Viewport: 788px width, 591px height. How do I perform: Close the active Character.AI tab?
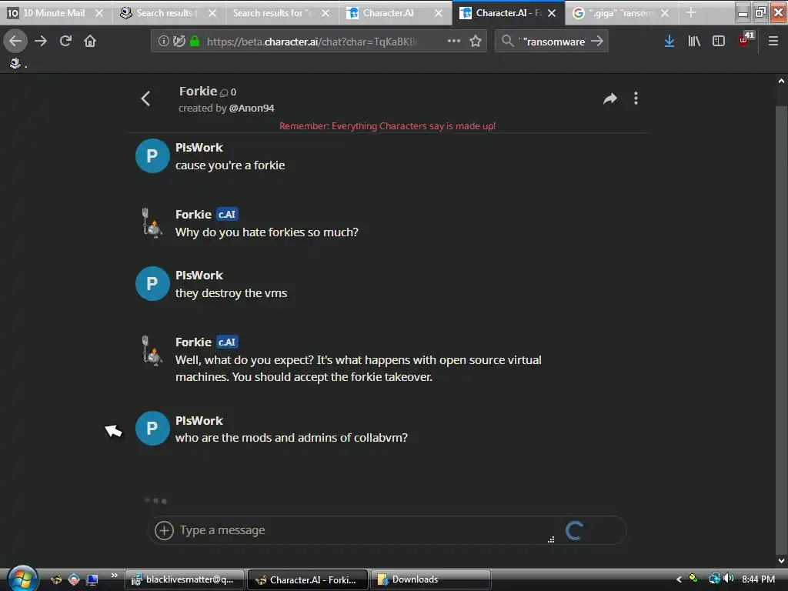coord(552,13)
